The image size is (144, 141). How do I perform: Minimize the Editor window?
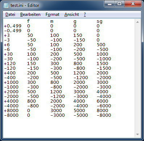110,4
